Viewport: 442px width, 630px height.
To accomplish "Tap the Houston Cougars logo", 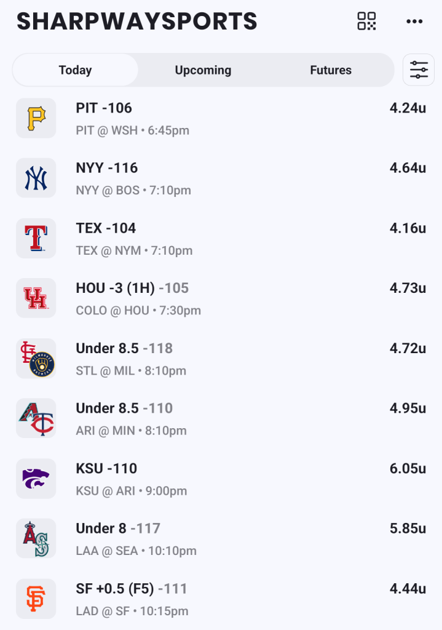I will point(36,298).
